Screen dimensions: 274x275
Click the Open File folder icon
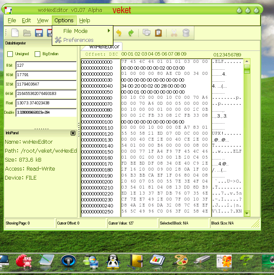27,33
